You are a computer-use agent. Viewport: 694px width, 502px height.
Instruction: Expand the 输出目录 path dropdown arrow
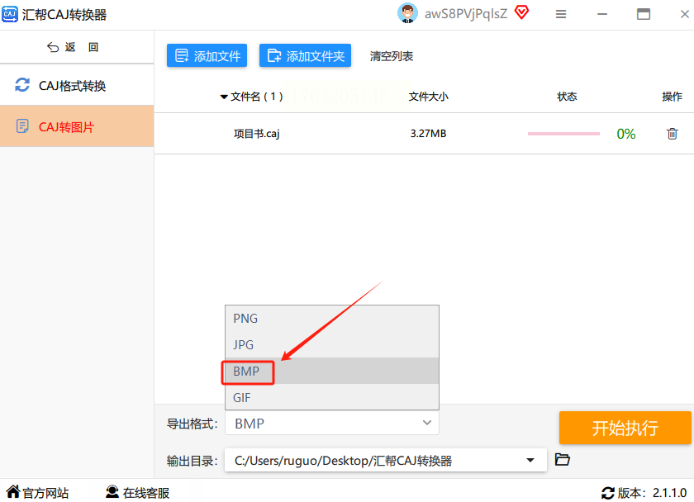(530, 460)
